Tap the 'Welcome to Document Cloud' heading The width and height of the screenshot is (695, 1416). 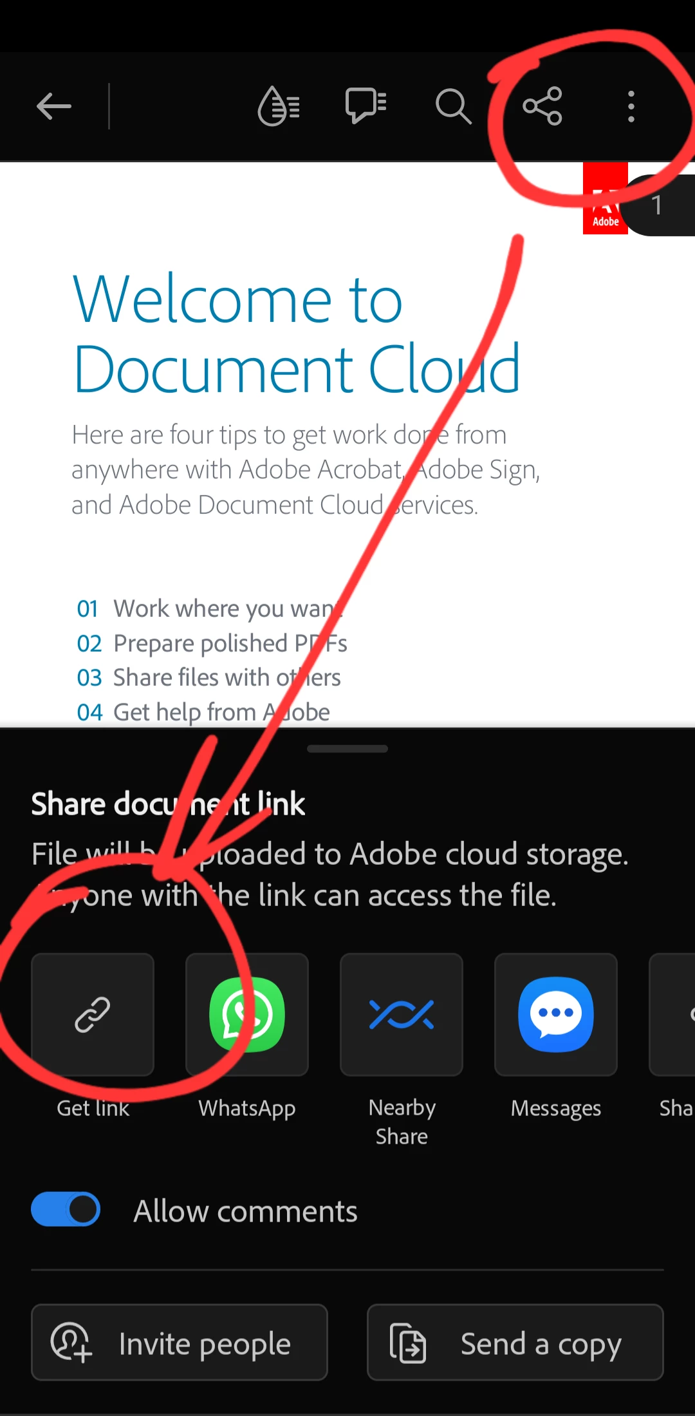pyautogui.click(x=296, y=333)
